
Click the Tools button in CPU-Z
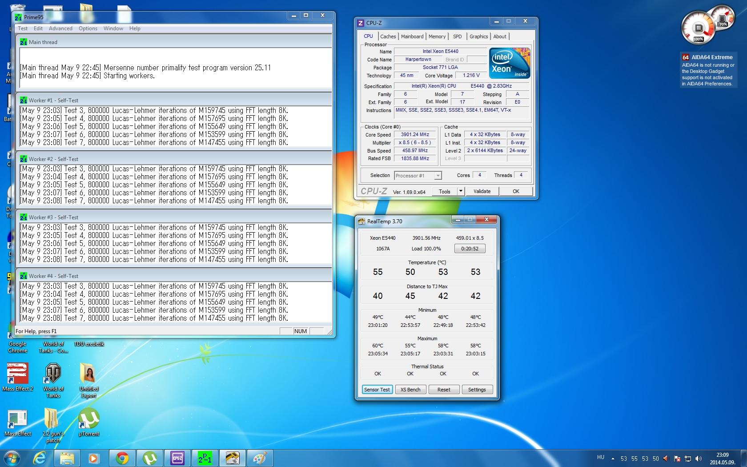pos(445,191)
